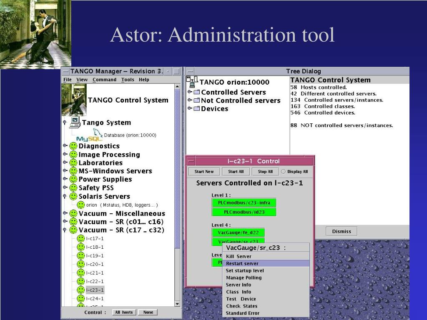Click the None control button

tap(148, 312)
